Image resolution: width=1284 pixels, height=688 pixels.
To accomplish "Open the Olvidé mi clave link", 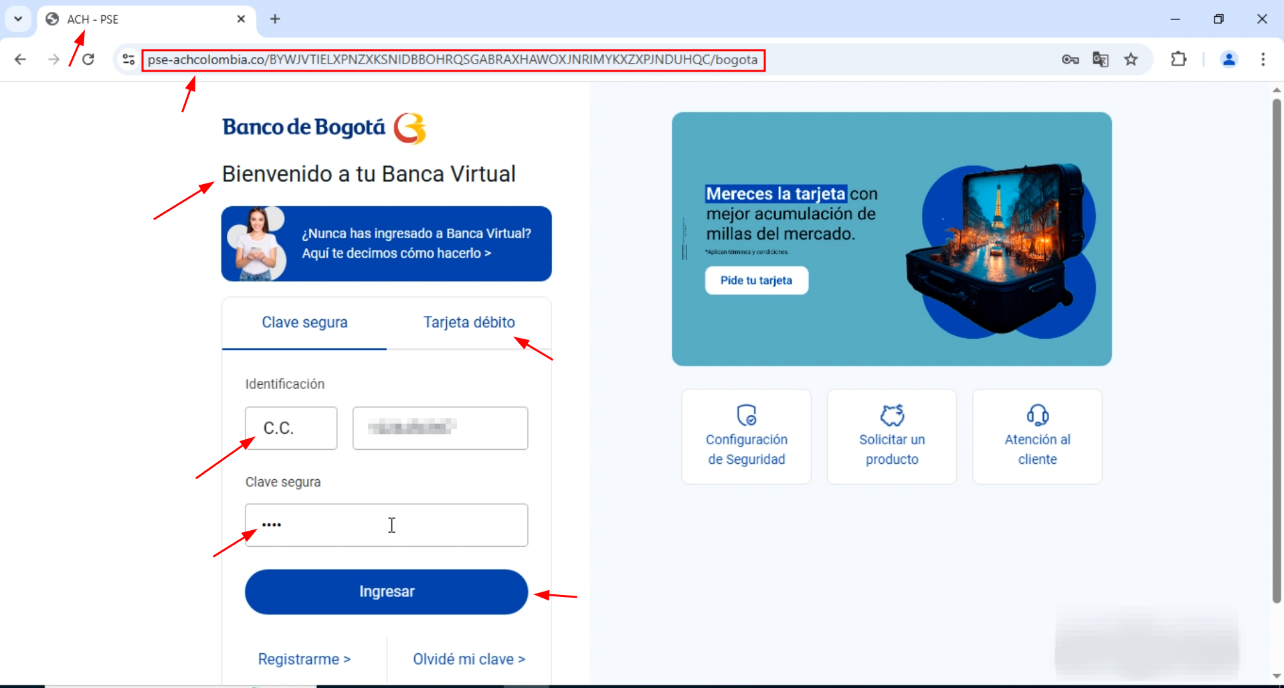I will coord(469,659).
